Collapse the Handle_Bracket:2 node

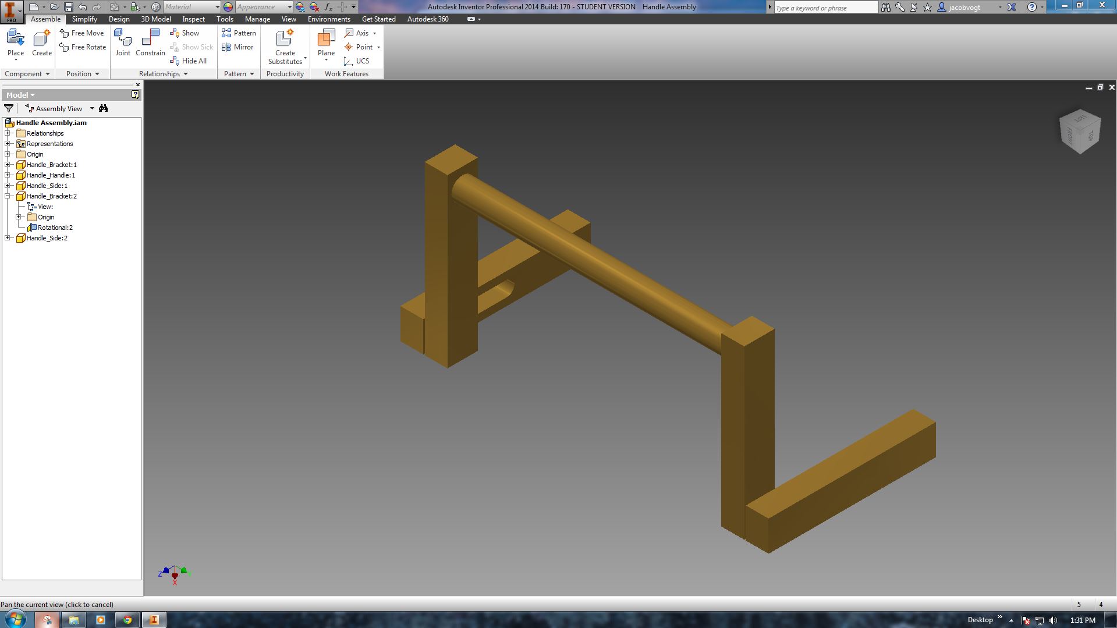pyautogui.click(x=8, y=196)
